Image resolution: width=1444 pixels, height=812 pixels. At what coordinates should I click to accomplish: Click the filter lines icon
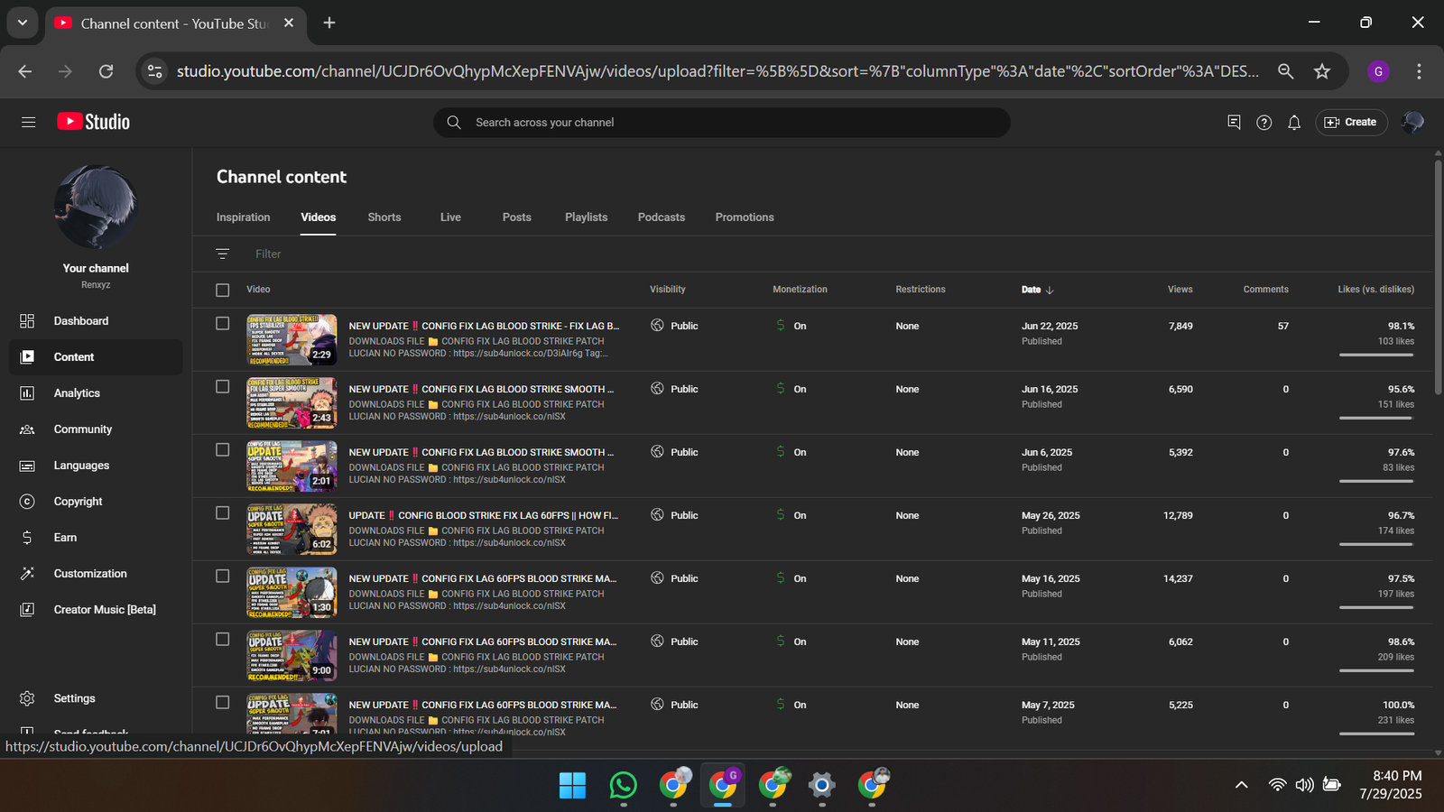pos(223,254)
